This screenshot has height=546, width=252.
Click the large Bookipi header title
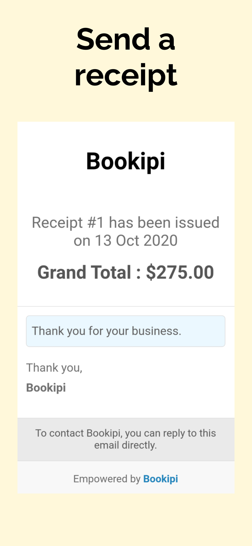pyautogui.click(x=125, y=161)
